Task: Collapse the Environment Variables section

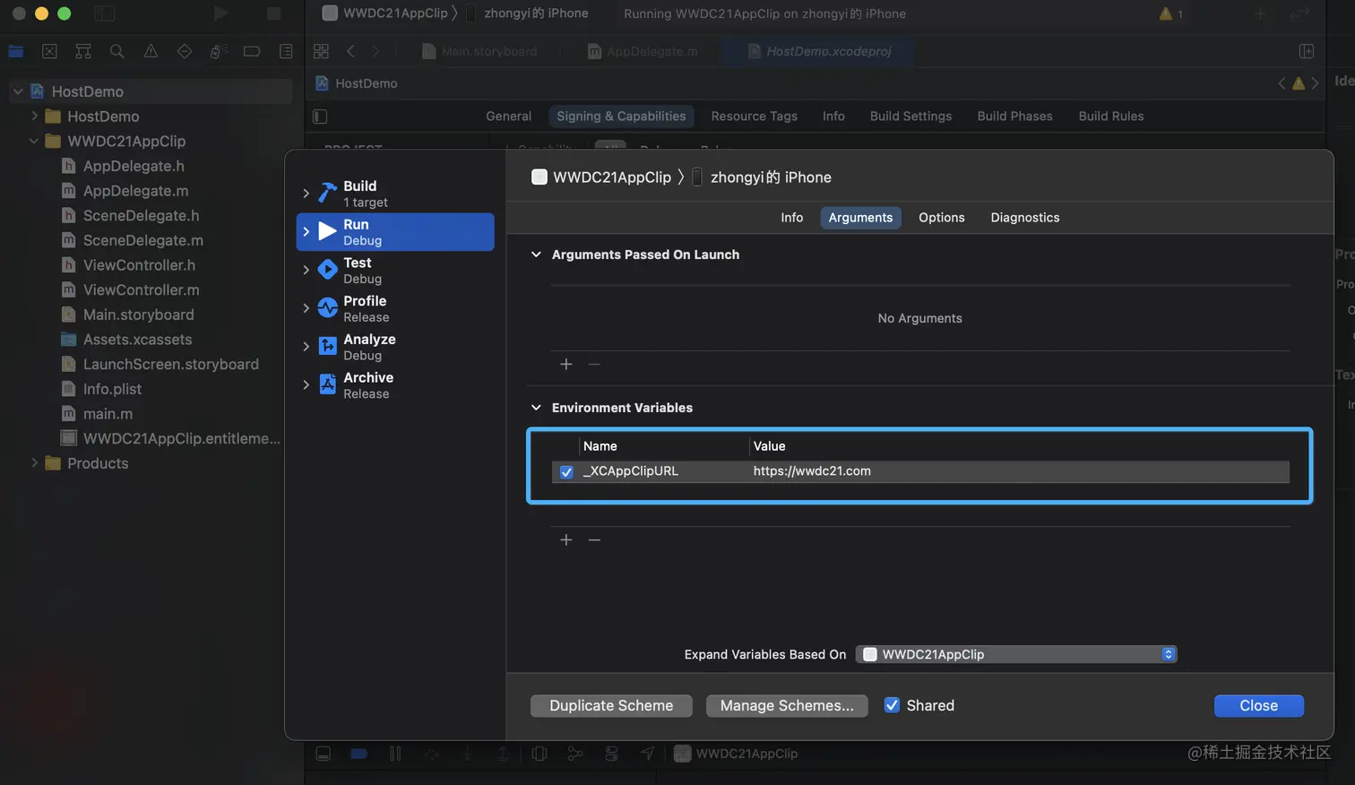Action: 536,408
